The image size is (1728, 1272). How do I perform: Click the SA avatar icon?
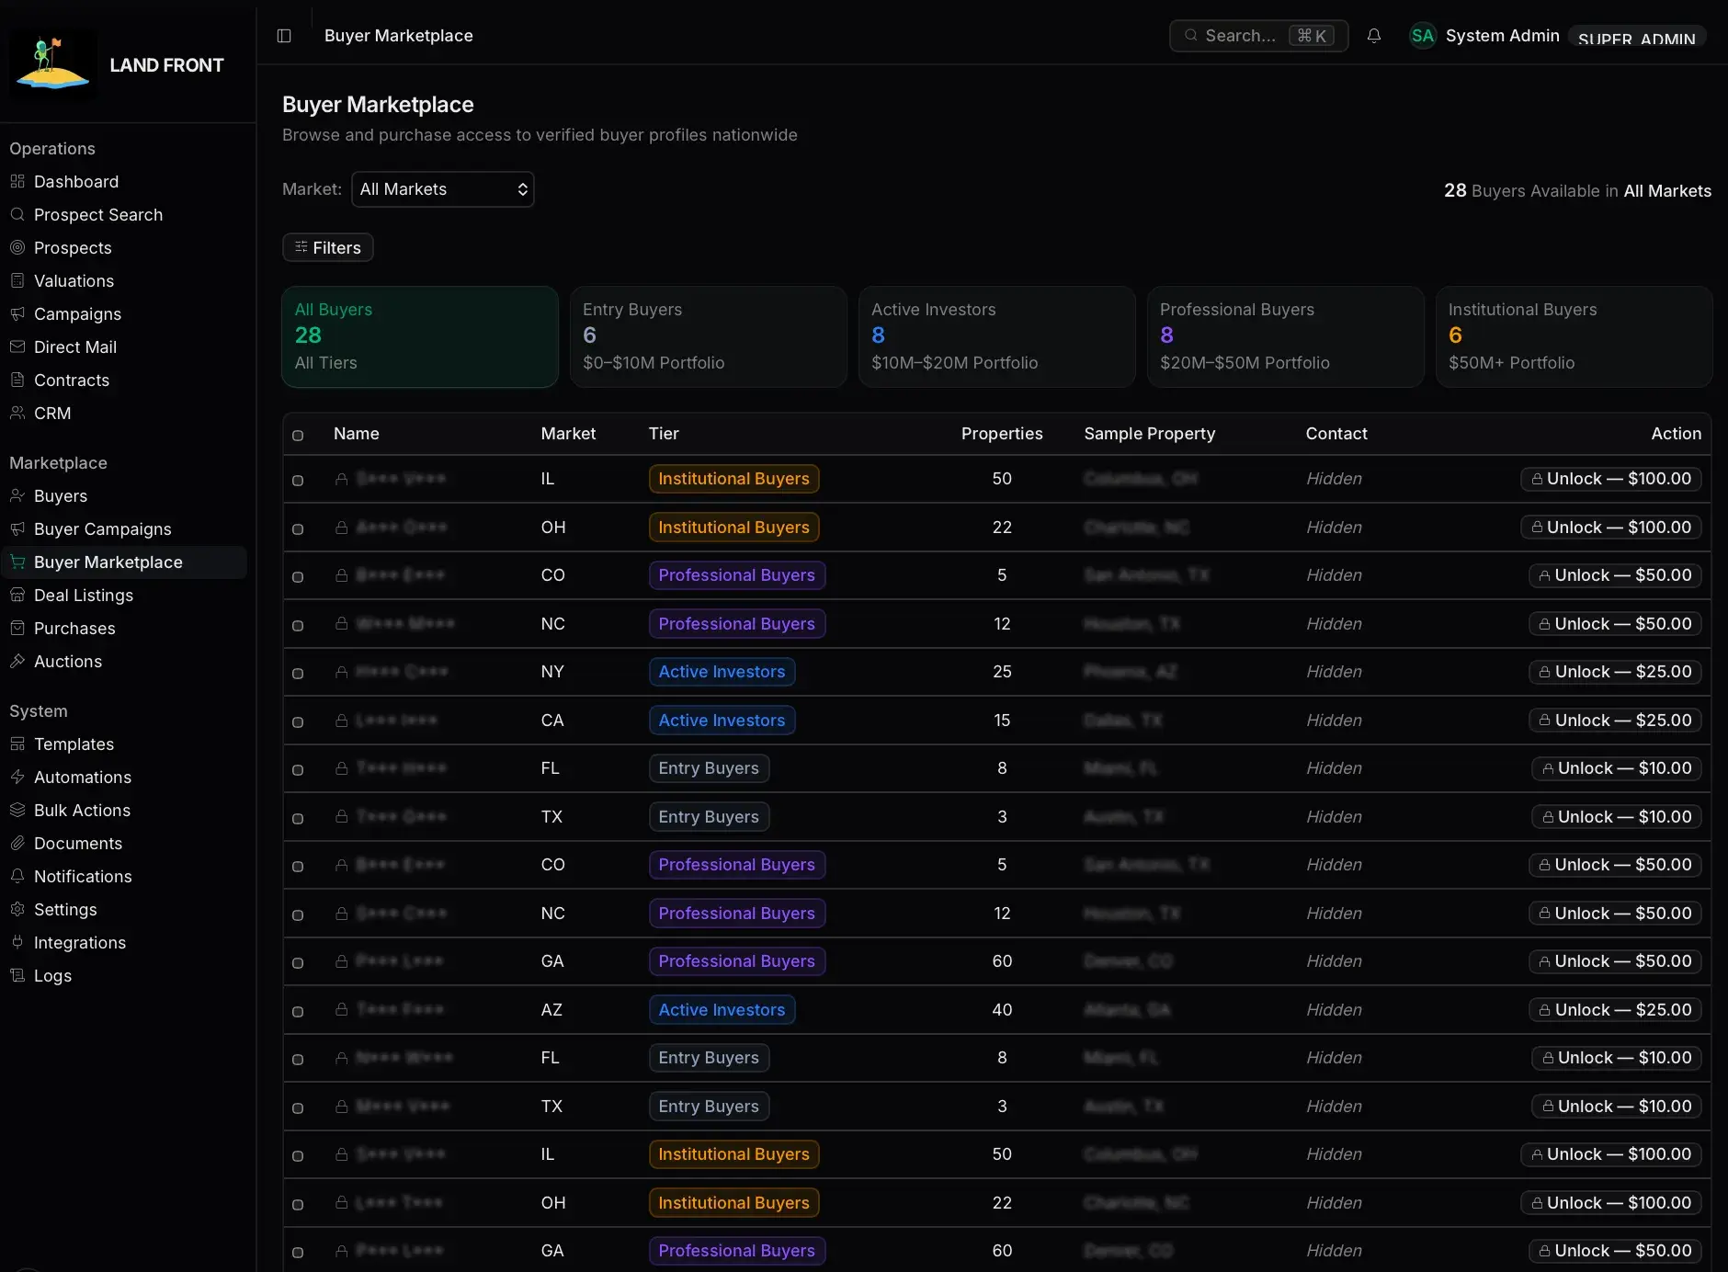1423,36
